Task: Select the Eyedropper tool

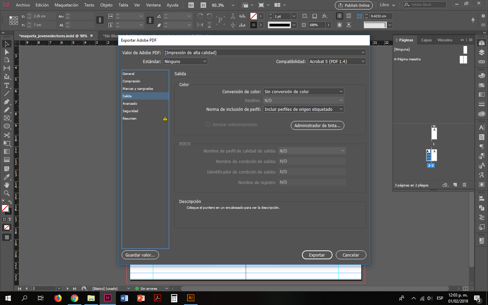Action: coord(6,177)
